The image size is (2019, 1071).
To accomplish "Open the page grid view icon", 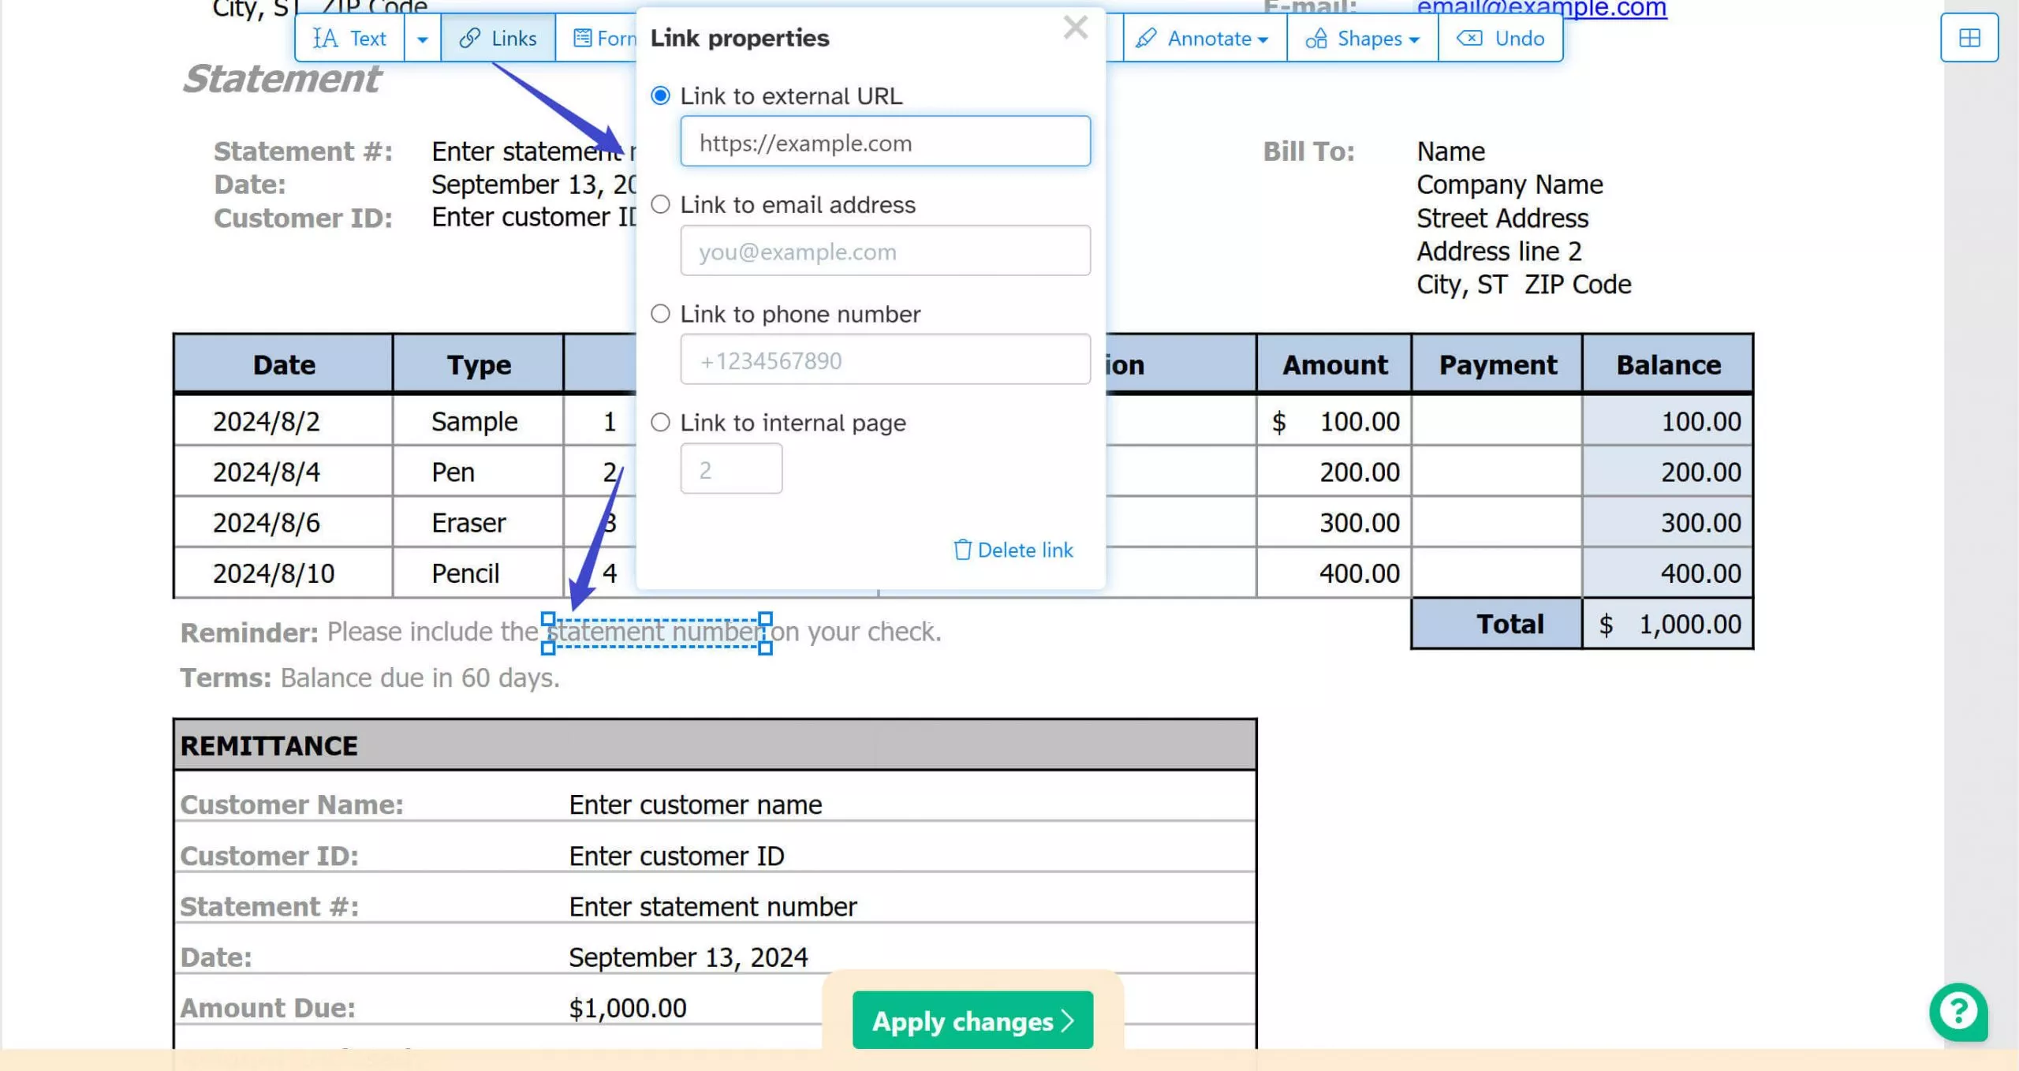I will pyautogui.click(x=1969, y=38).
